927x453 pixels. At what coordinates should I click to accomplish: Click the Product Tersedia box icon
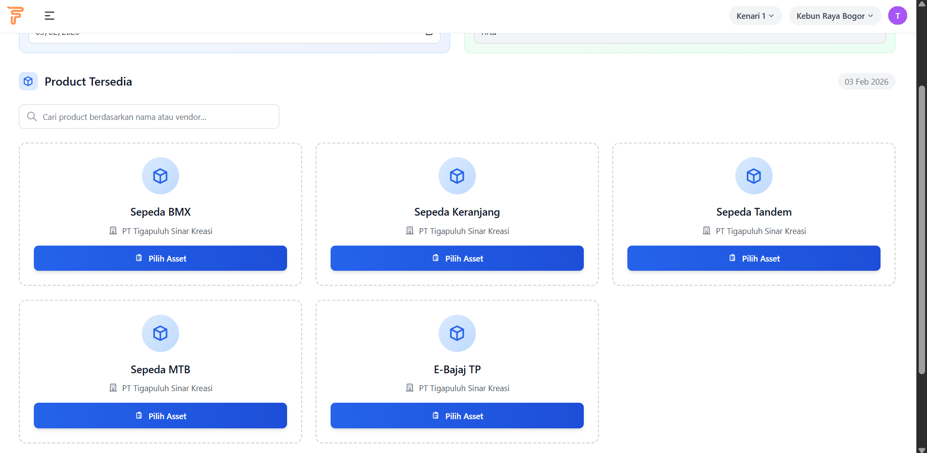click(x=28, y=81)
